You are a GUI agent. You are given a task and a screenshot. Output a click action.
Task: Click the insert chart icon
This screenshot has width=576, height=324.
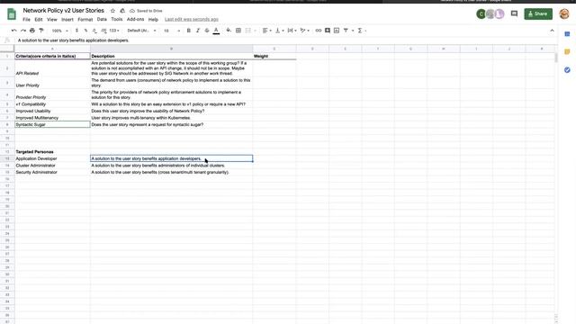tap(337, 31)
